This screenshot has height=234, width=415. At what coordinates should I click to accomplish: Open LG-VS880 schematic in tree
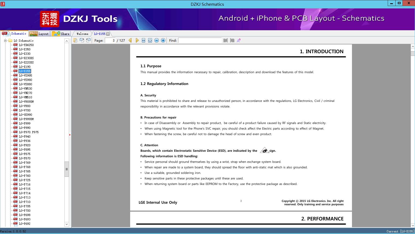[25, 84]
